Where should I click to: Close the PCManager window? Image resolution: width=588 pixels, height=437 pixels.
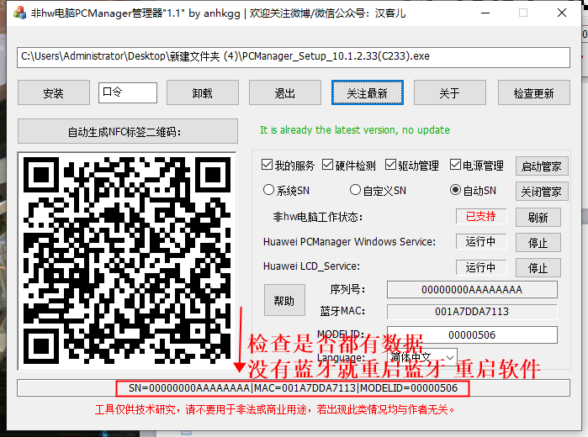tap(562, 13)
